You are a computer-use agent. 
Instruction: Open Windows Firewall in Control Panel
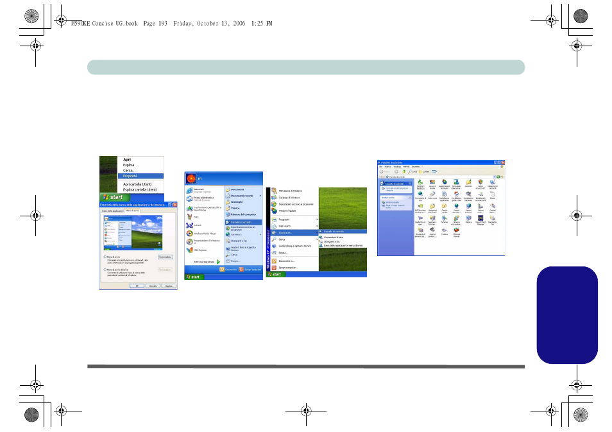[456, 230]
